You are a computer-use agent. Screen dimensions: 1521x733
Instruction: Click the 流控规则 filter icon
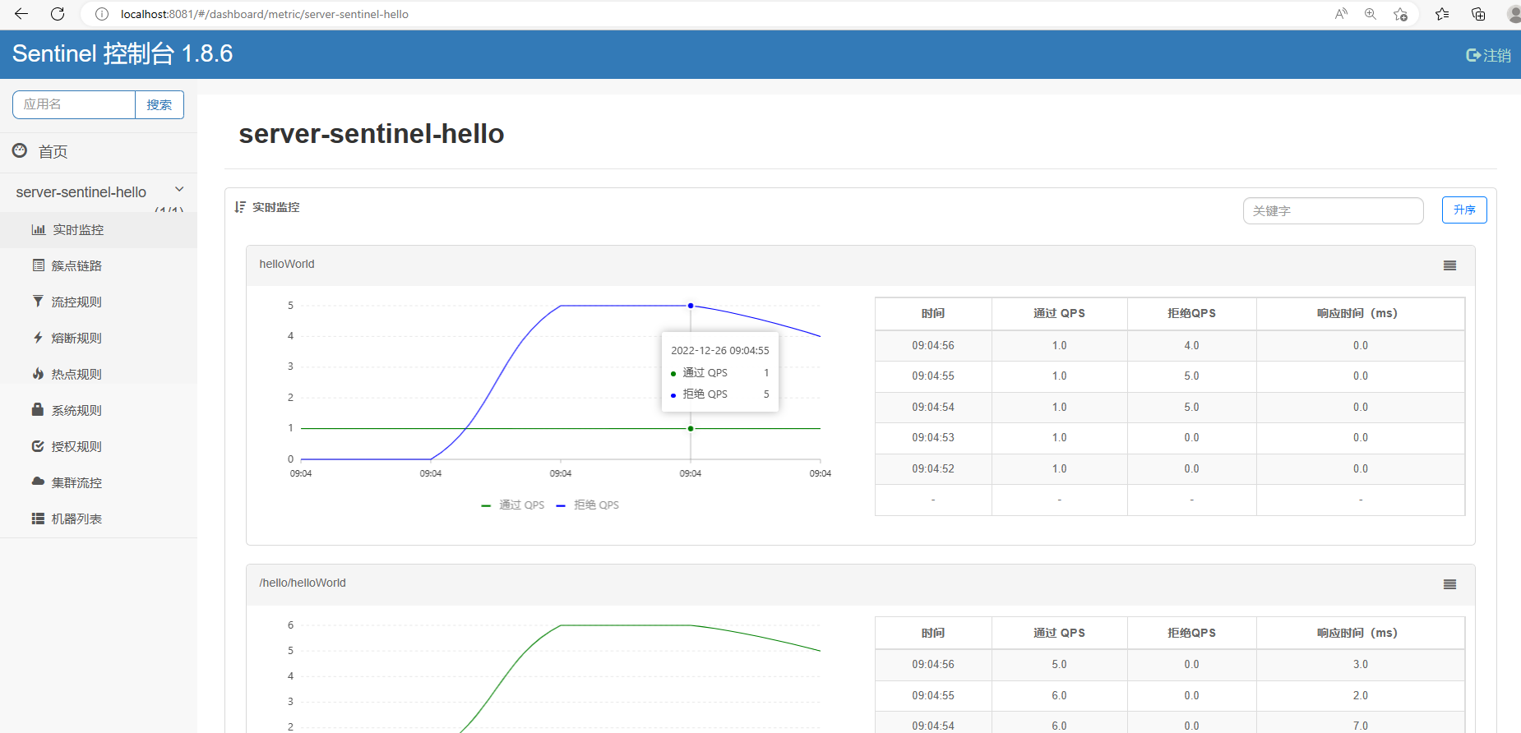[x=38, y=301]
